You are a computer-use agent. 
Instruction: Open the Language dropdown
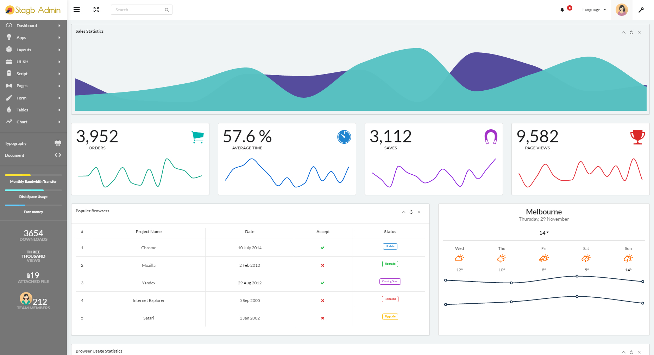(x=594, y=9)
